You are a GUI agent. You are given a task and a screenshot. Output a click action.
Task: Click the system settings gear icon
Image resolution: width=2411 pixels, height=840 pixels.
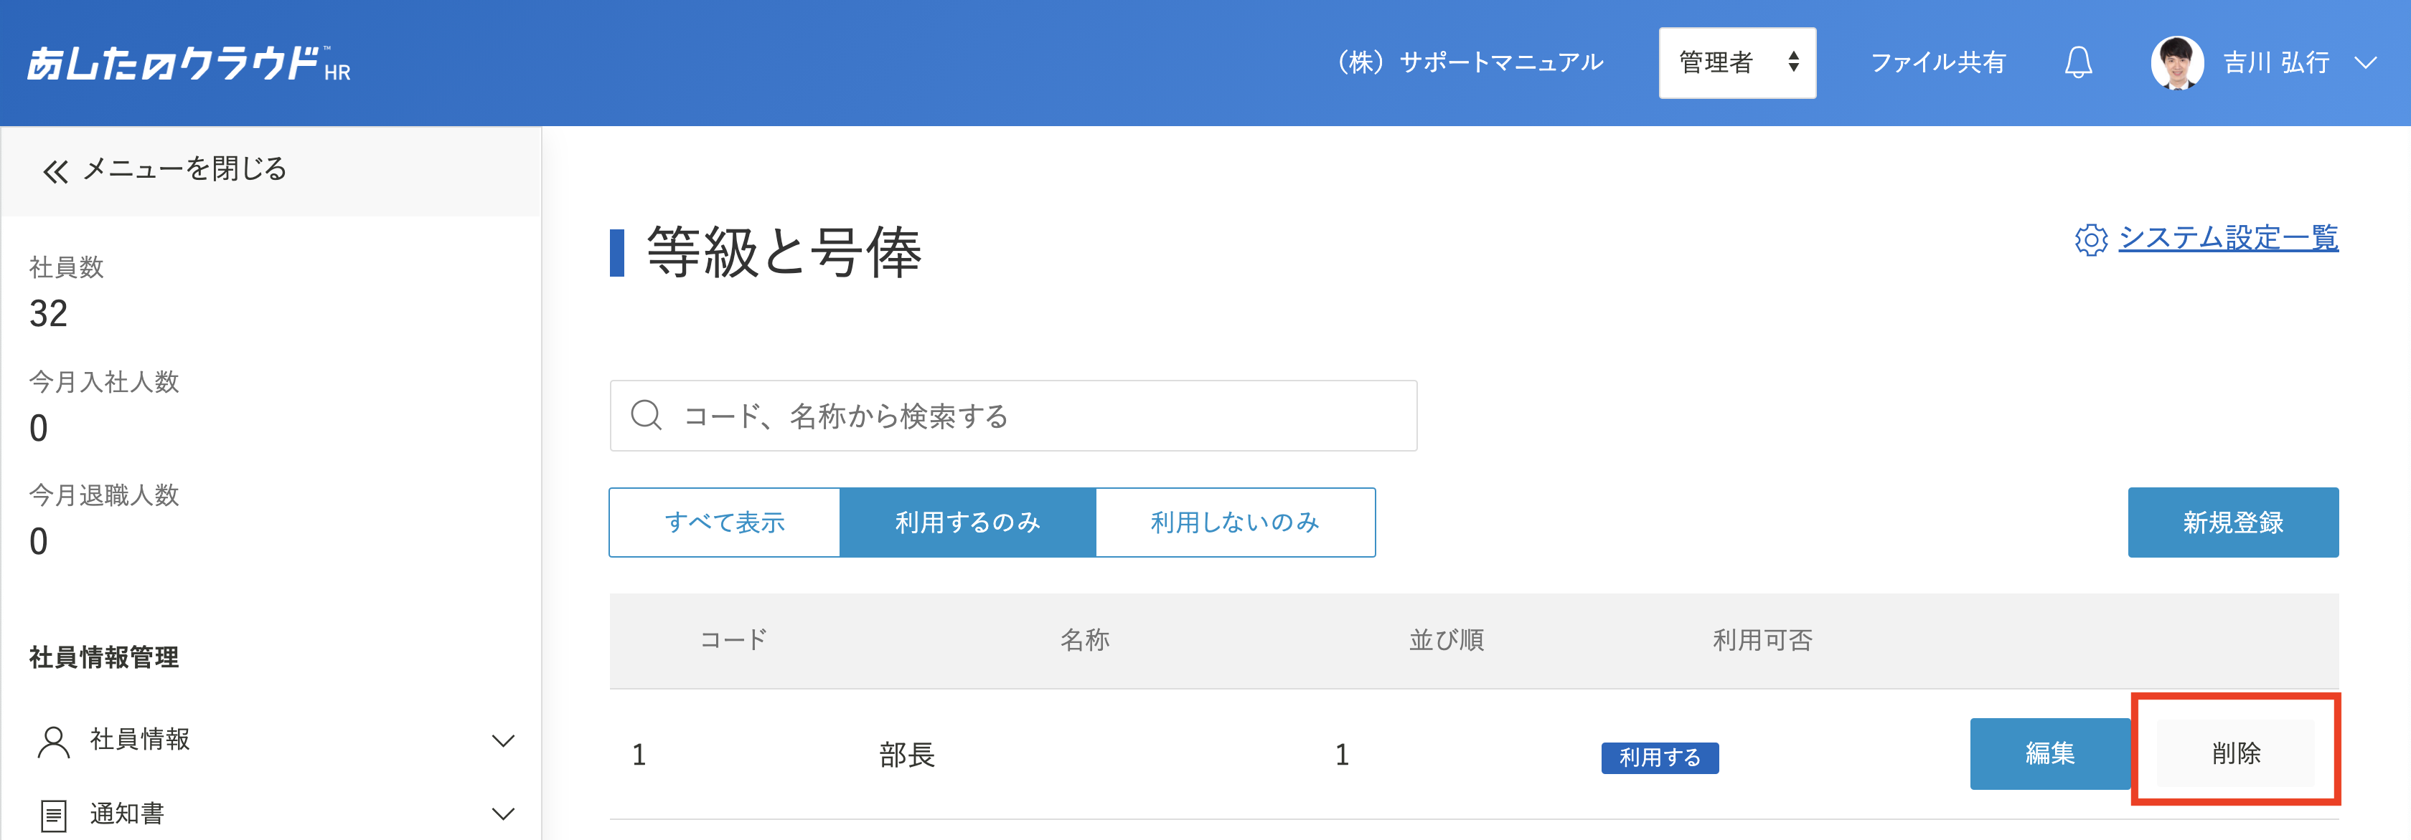click(x=2090, y=239)
